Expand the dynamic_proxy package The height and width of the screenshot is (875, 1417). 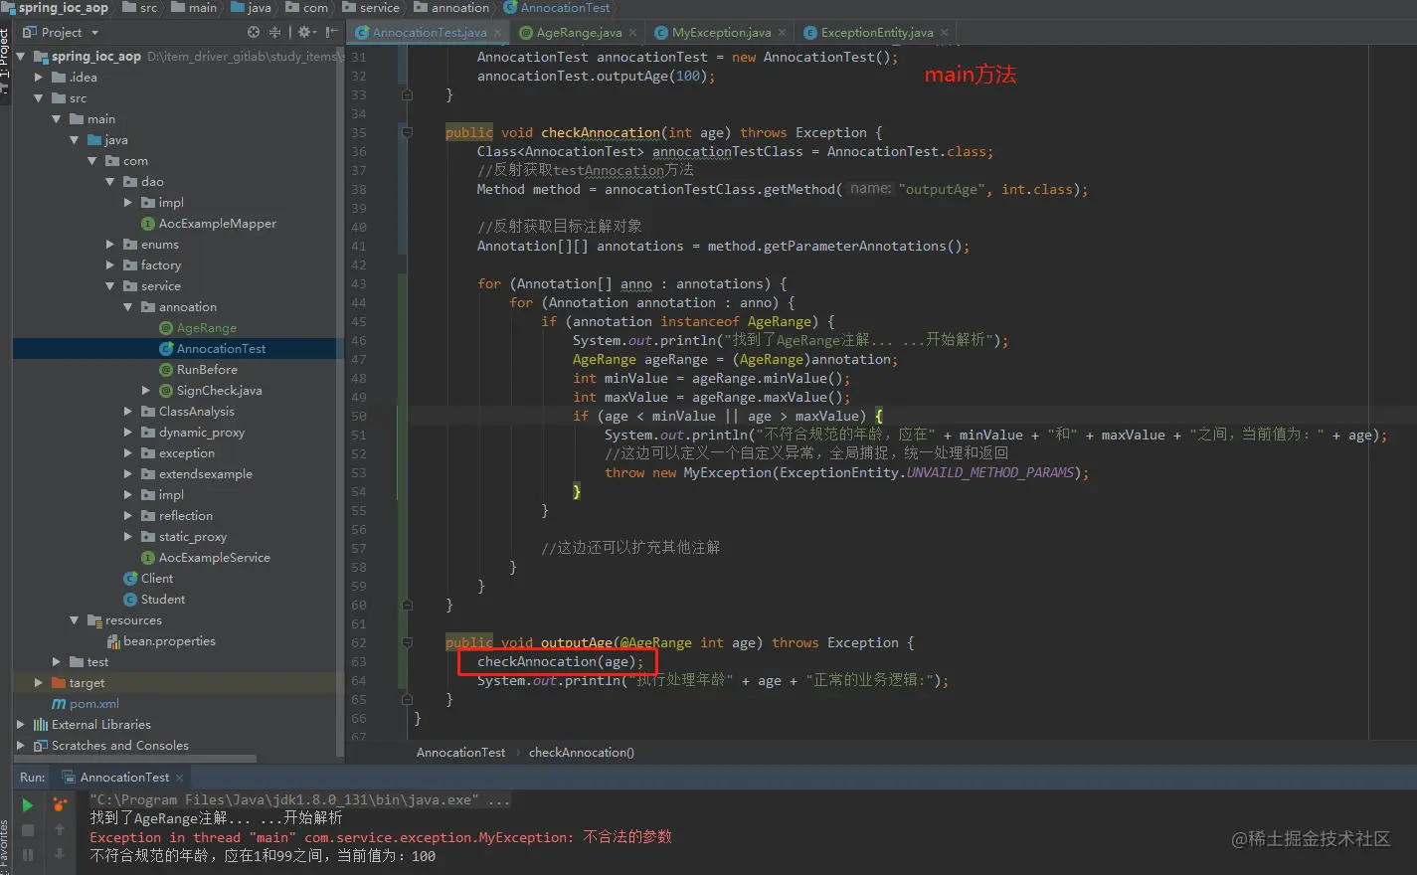(x=128, y=433)
